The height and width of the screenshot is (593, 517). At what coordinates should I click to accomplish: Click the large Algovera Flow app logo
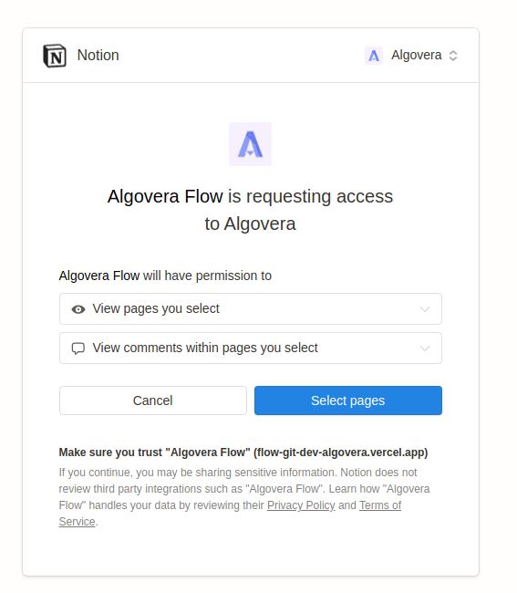tap(250, 144)
